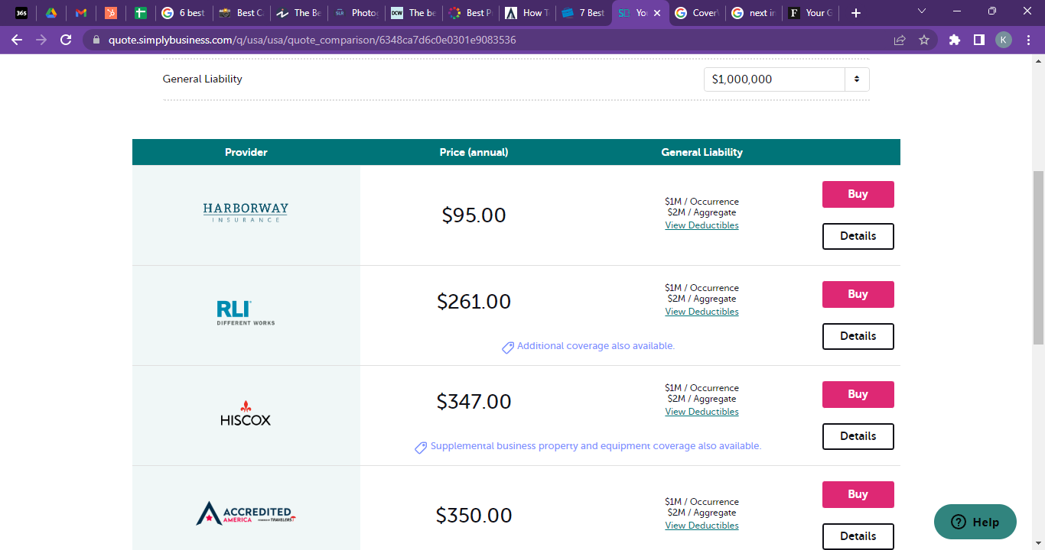The width and height of the screenshot is (1045, 550).
Task: Click the General Liability column header
Action: 702,152
